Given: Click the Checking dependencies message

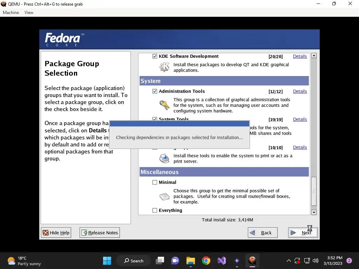Looking at the screenshot, I should (179, 137).
